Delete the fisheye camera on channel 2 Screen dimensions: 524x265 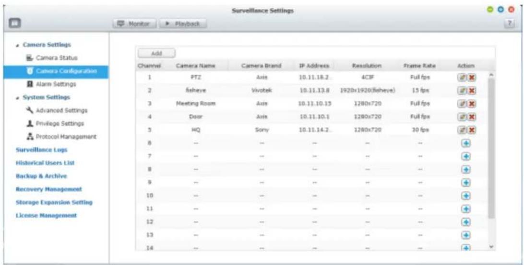pos(473,90)
